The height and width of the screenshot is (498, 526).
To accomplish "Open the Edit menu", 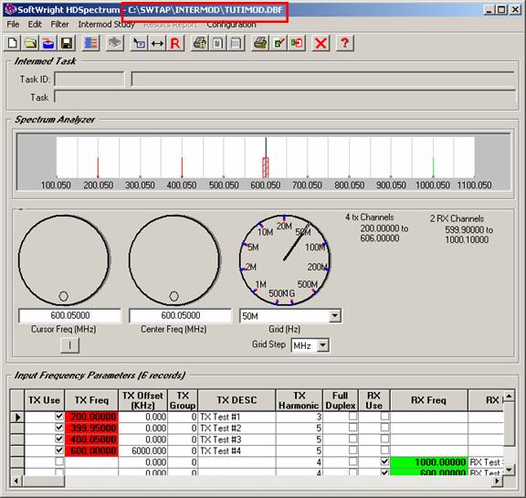I will point(35,25).
